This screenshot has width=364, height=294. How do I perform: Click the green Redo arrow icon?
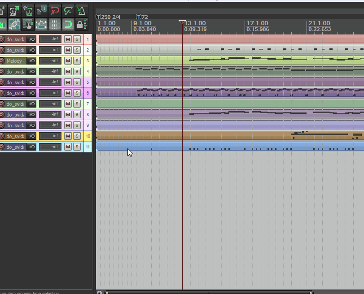(68, 11)
